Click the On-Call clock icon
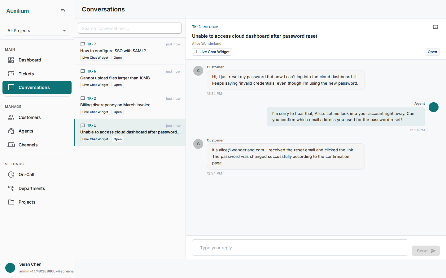446x278 pixels. click(x=11, y=175)
